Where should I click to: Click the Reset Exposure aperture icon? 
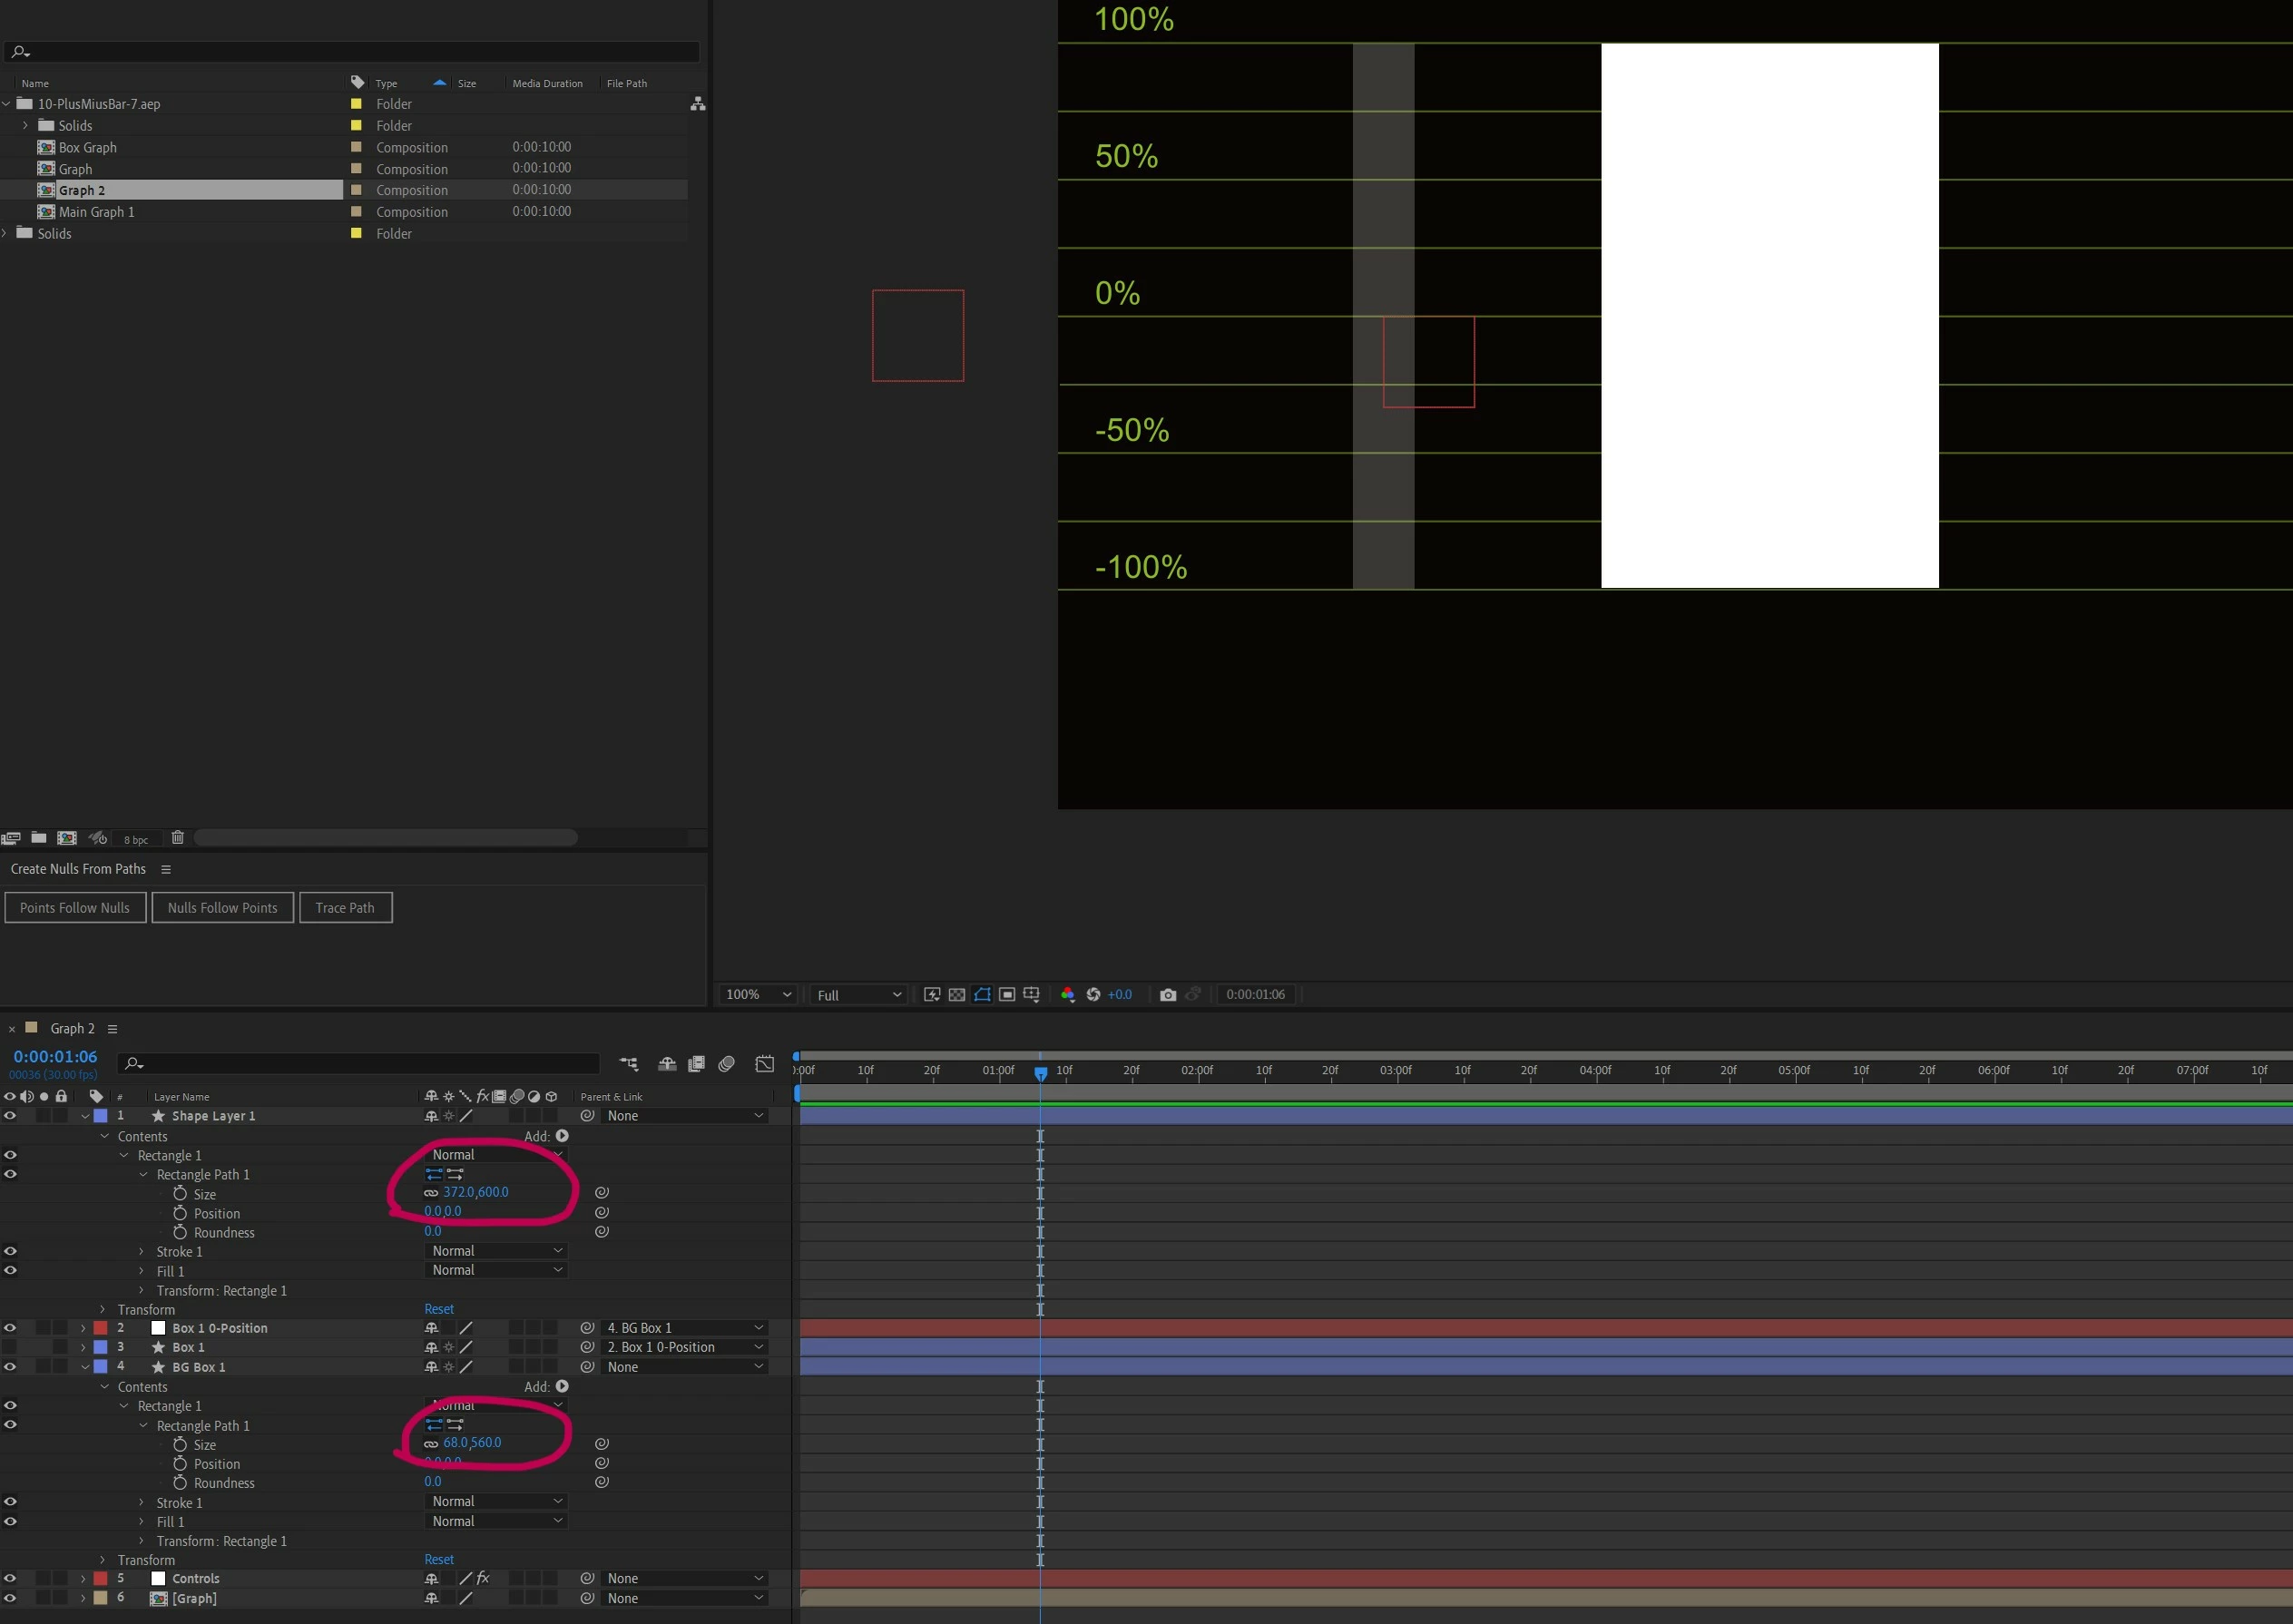(1093, 994)
